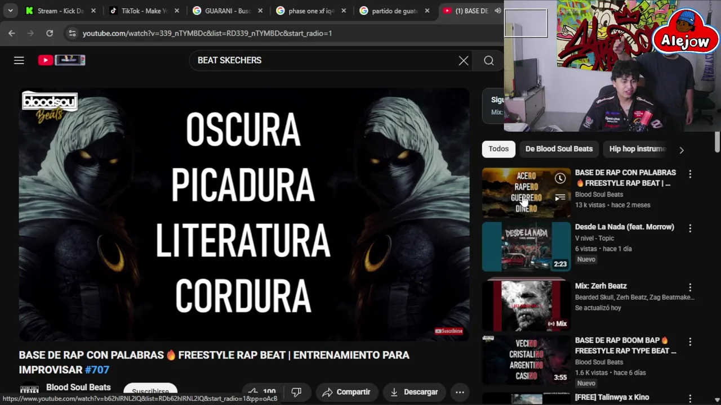
Task: Open the browser tab search dropdown
Action: (x=10, y=11)
